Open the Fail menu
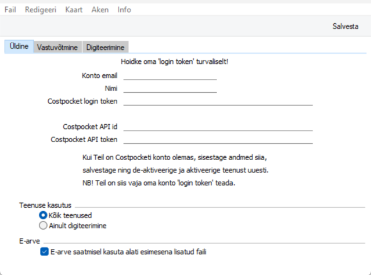The height and width of the screenshot is (275, 371). [10, 10]
